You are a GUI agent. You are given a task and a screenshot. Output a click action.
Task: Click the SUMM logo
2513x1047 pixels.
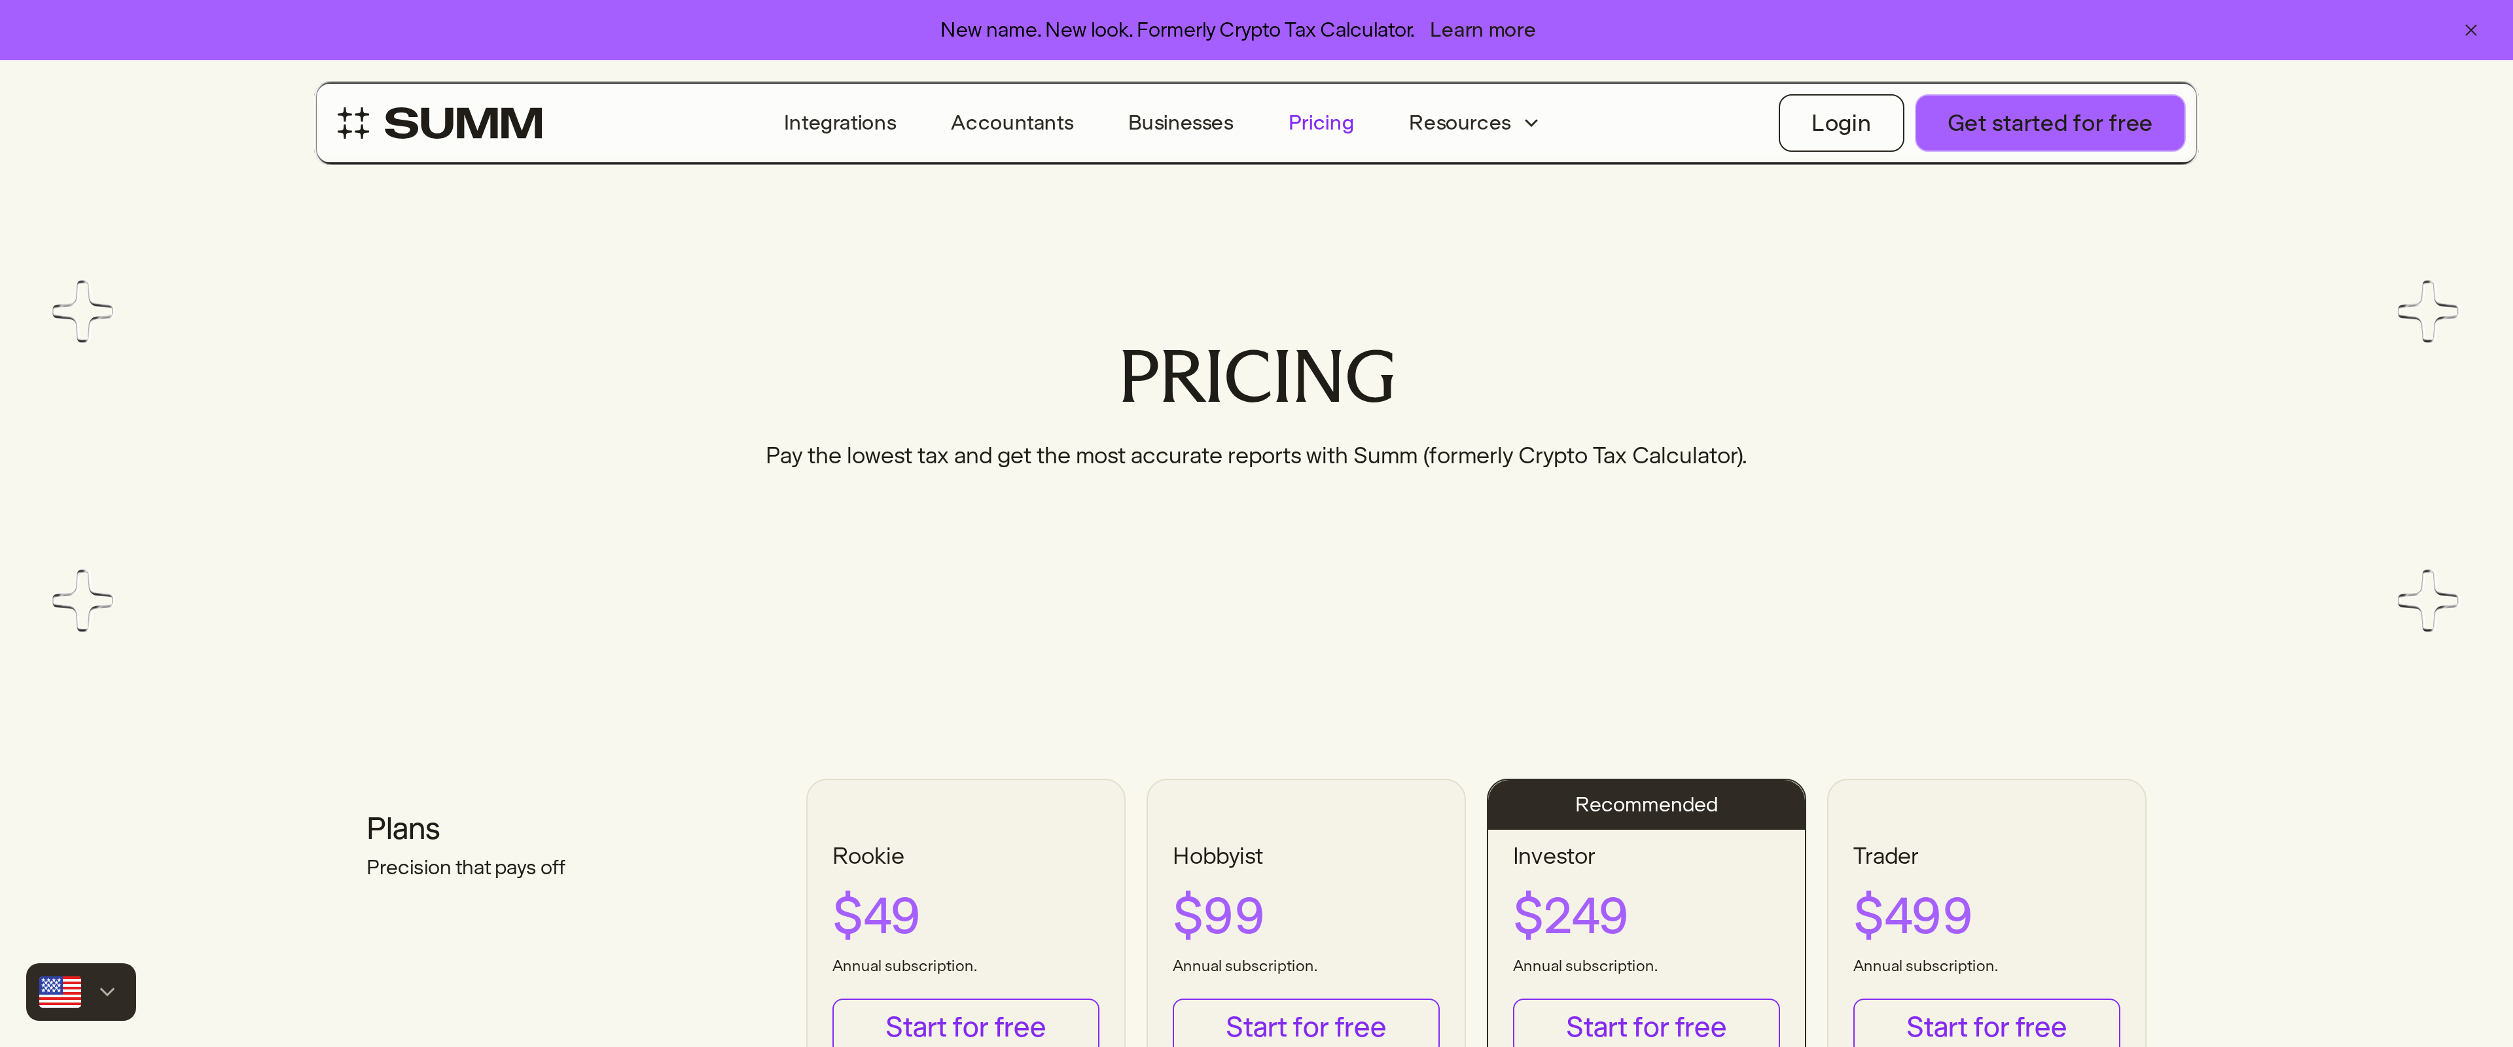coord(439,123)
